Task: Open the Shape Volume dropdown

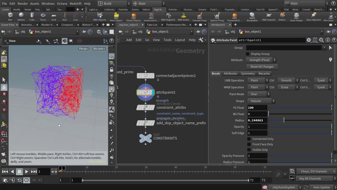Action: click(x=261, y=101)
